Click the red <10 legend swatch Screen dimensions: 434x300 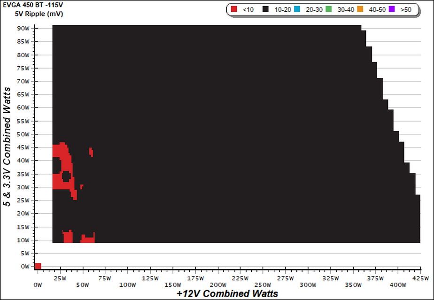[x=234, y=9]
